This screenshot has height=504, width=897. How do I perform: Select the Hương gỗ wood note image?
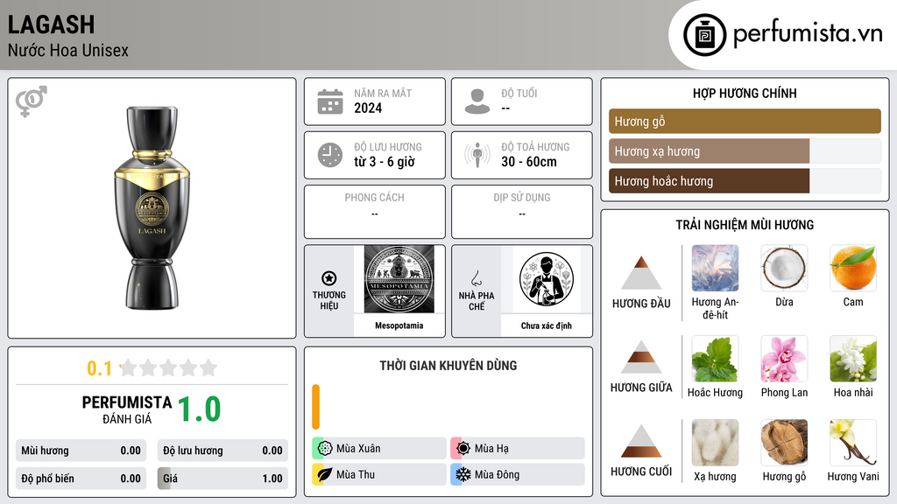click(x=784, y=443)
